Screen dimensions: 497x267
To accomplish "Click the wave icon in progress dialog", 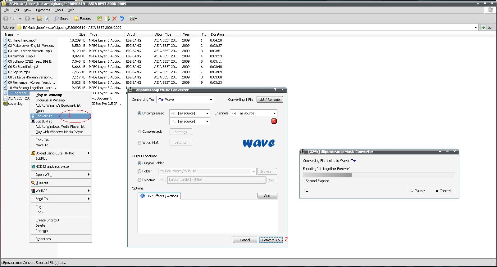I will point(353,160).
